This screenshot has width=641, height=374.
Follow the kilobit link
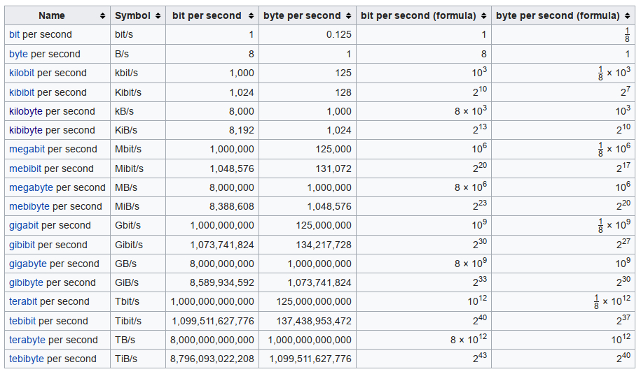22,73
